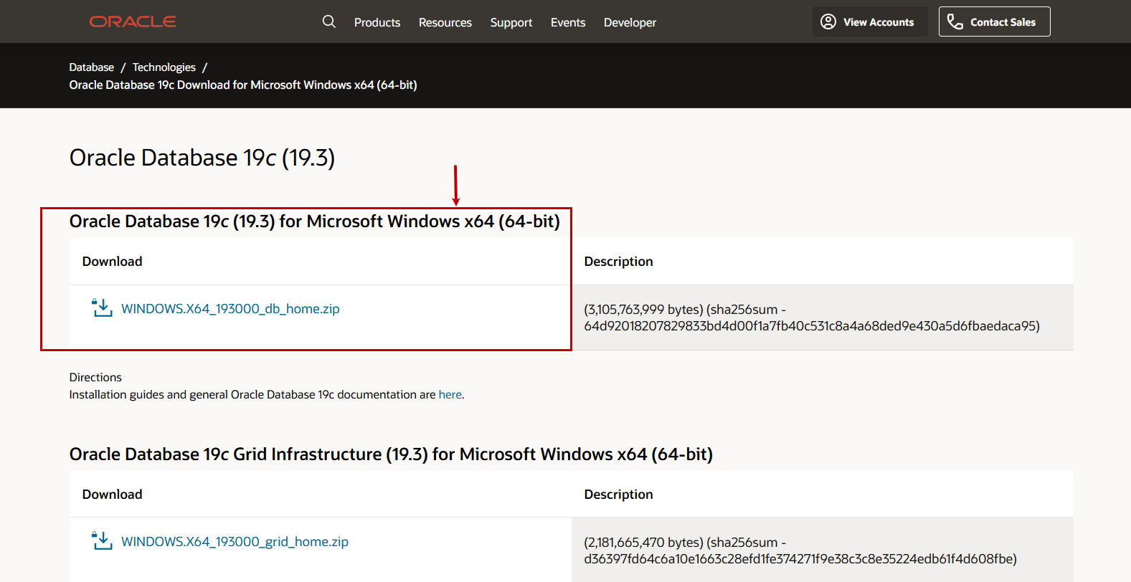Click the download icon beside db_home.zip
Viewport: 1131px width, 582px height.
(102, 308)
